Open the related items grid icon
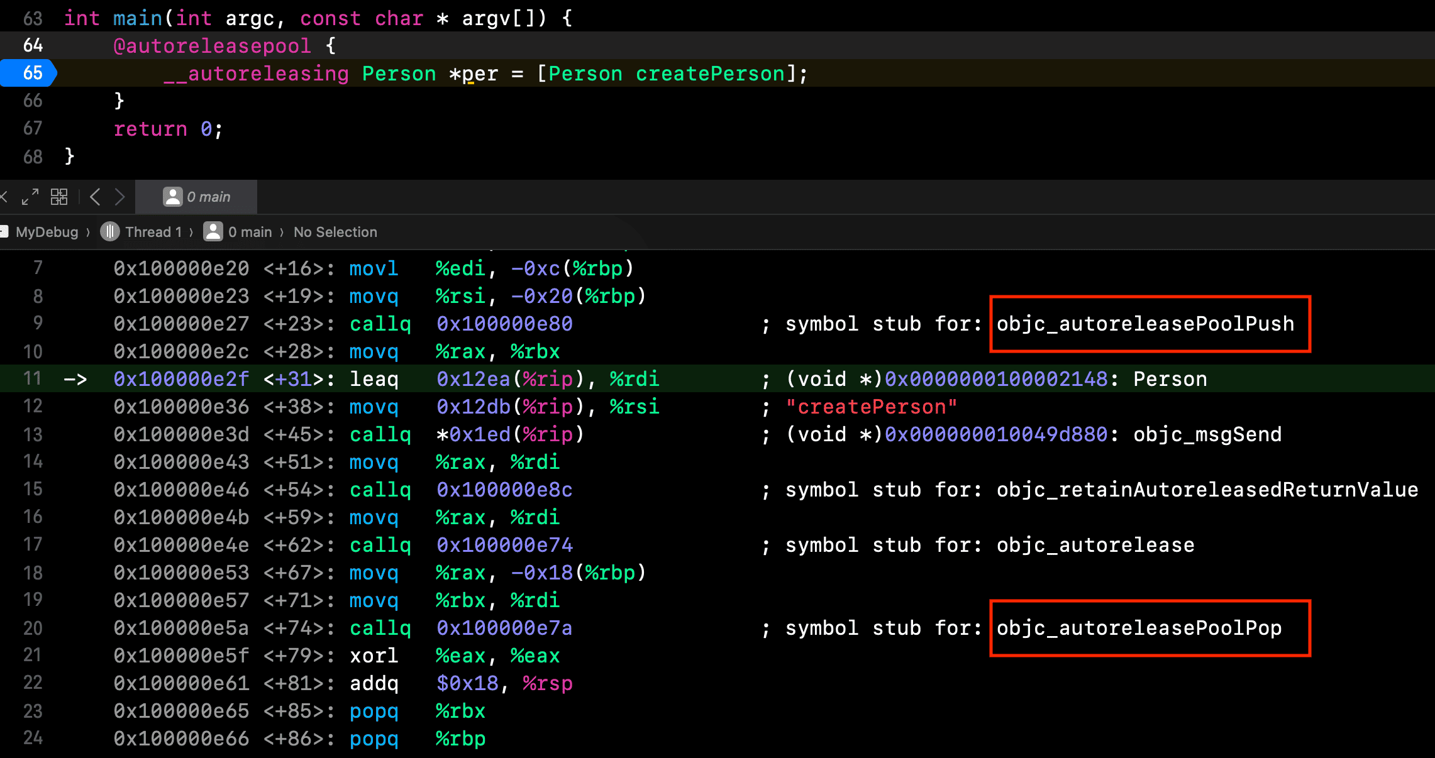 coord(59,197)
